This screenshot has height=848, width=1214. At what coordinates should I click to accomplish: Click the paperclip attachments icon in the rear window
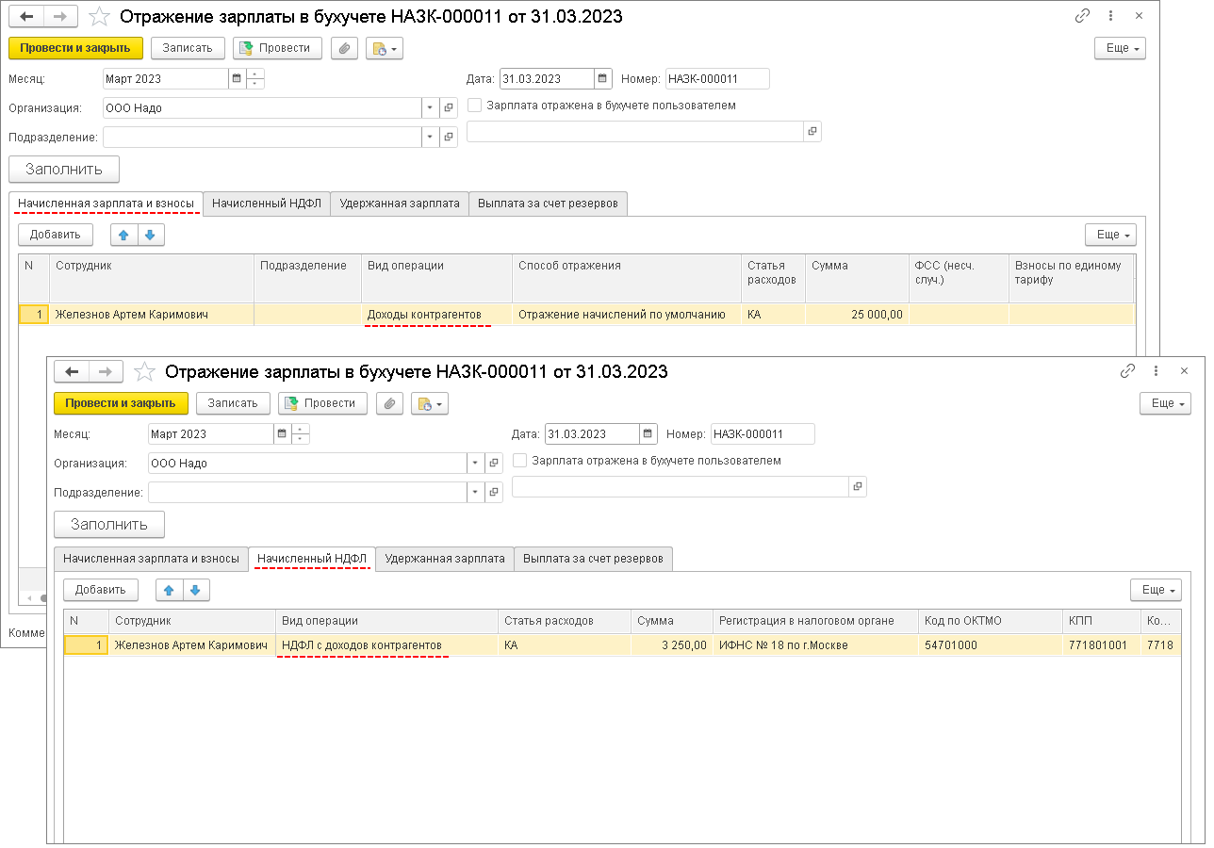pos(344,48)
